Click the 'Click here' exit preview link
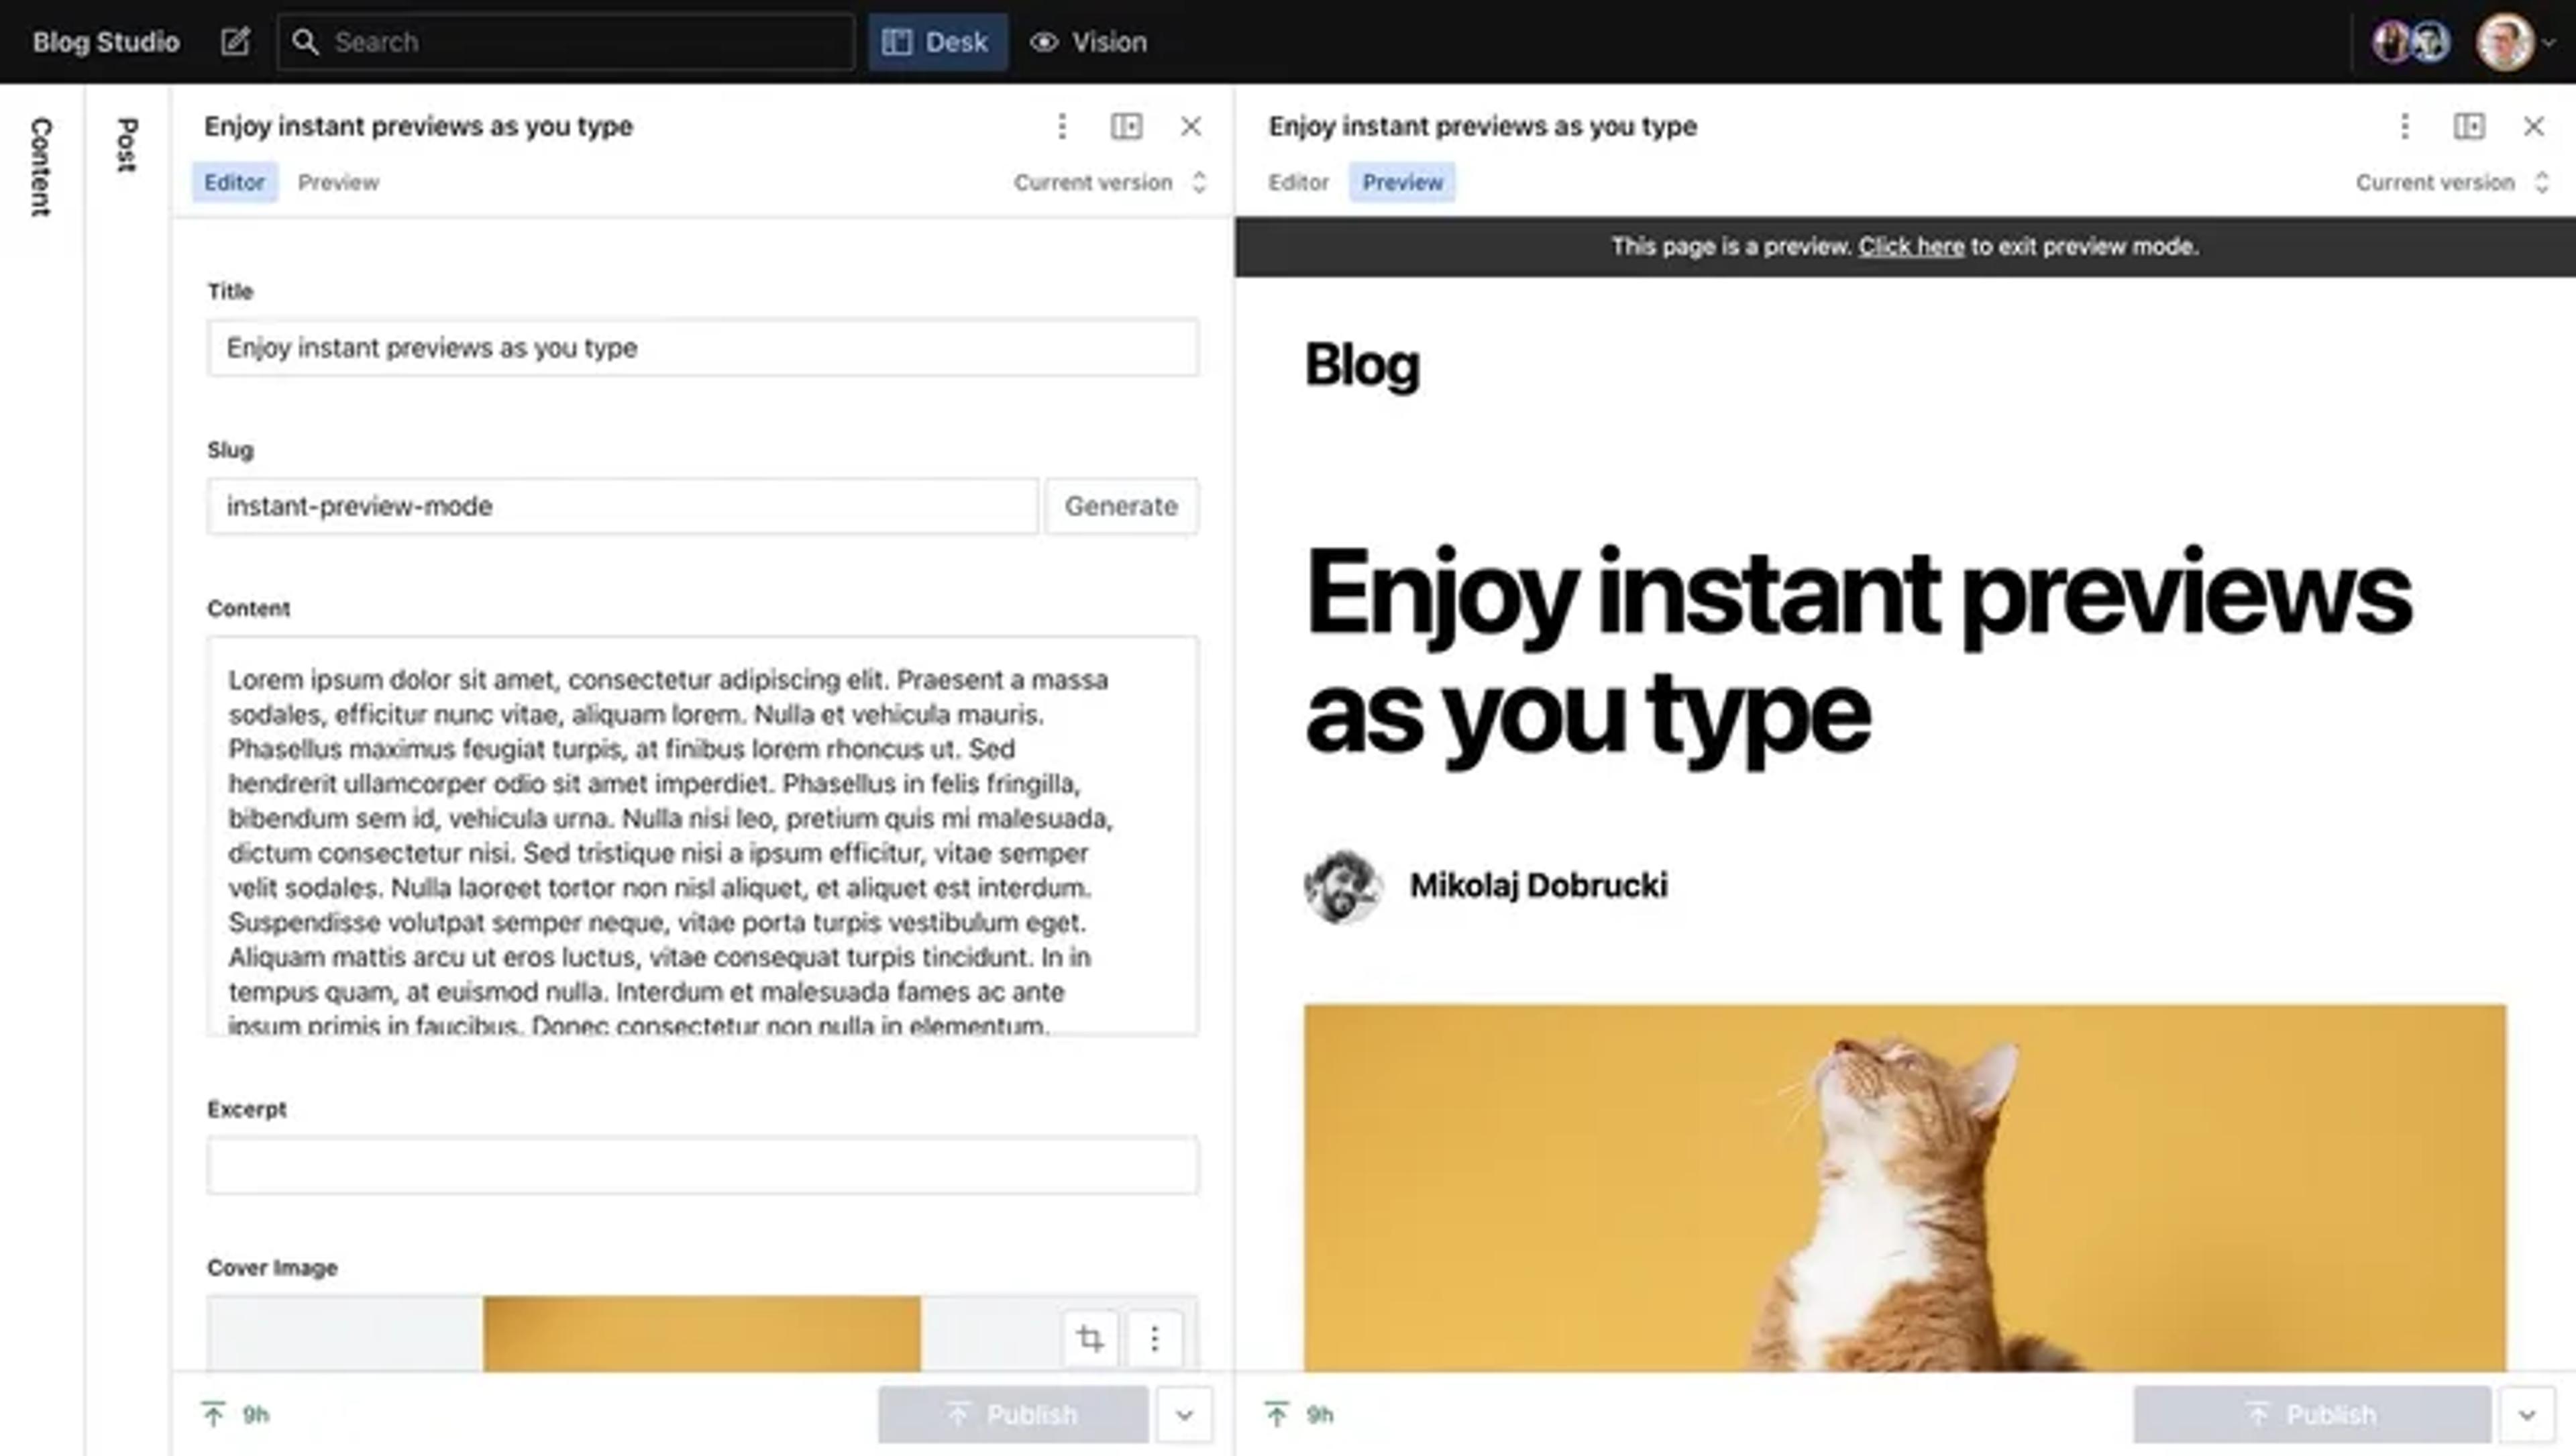Viewport: 2576px width, 1456px height. [x=1910, y=246]
